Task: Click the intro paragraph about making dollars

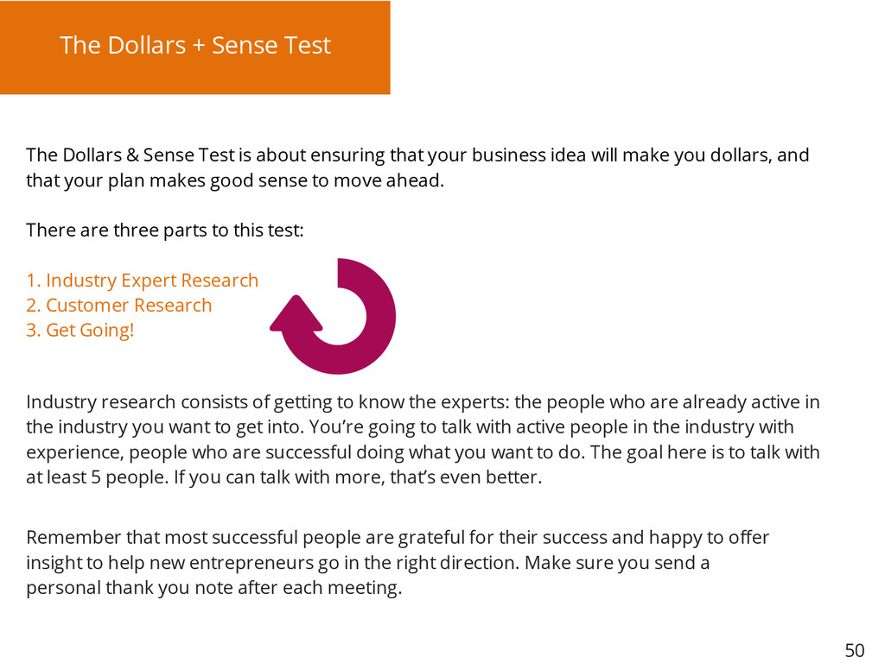Action: (417, 167)
